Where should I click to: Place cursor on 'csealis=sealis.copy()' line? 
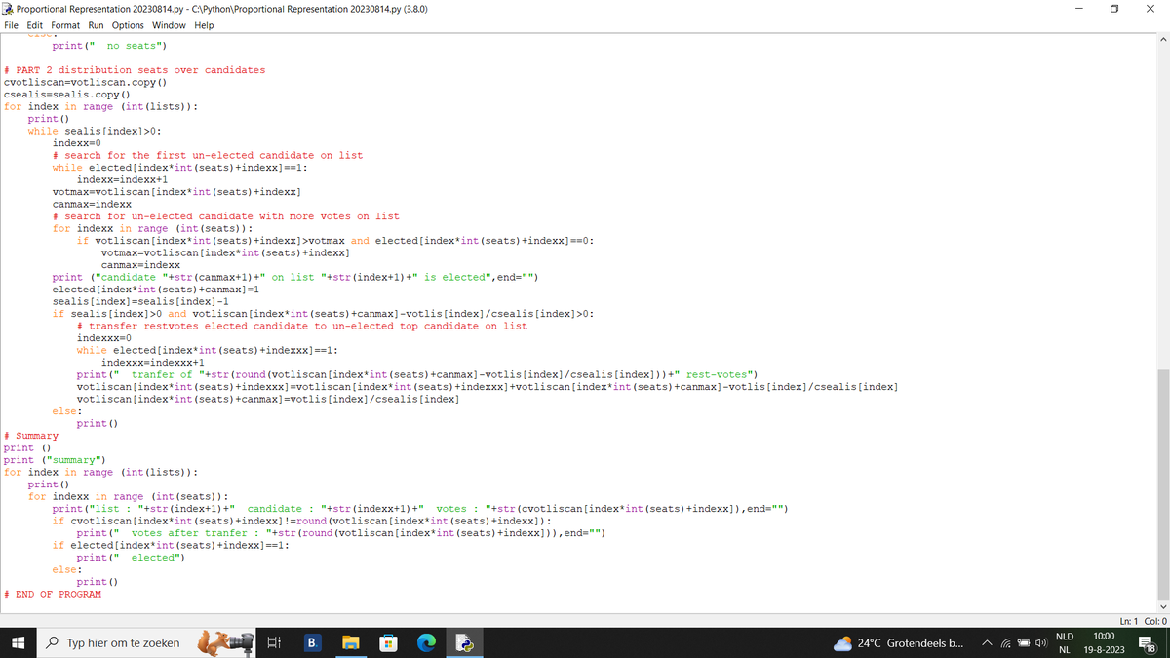(x=67, y=95)
